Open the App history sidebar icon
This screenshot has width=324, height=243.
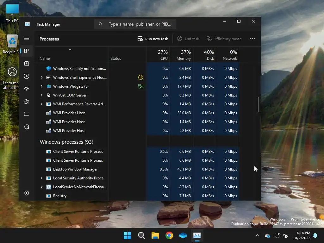[27, 76]
